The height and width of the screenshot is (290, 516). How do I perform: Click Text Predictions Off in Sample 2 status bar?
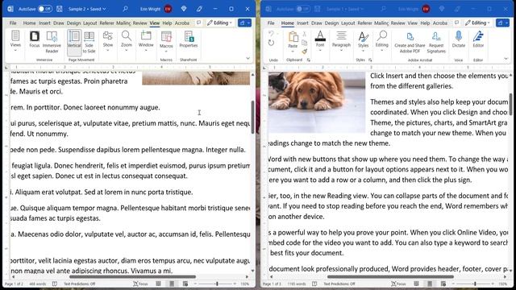coord(79,284)
